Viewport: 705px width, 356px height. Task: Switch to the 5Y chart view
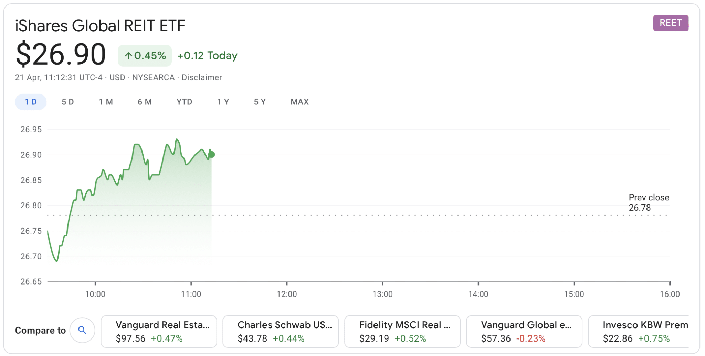coord(260,102)
